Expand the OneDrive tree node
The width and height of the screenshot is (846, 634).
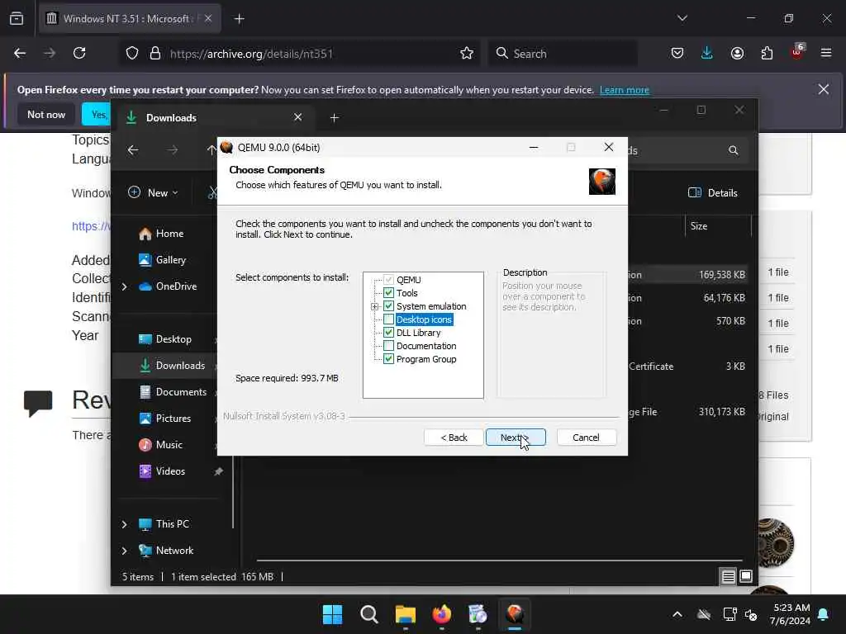click(124, 286)
